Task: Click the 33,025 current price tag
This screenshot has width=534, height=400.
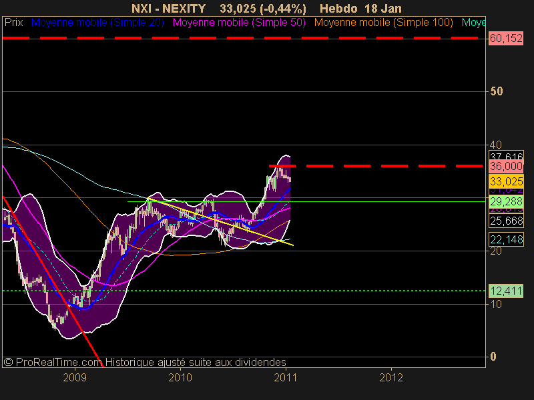Action: click(506, 181)
